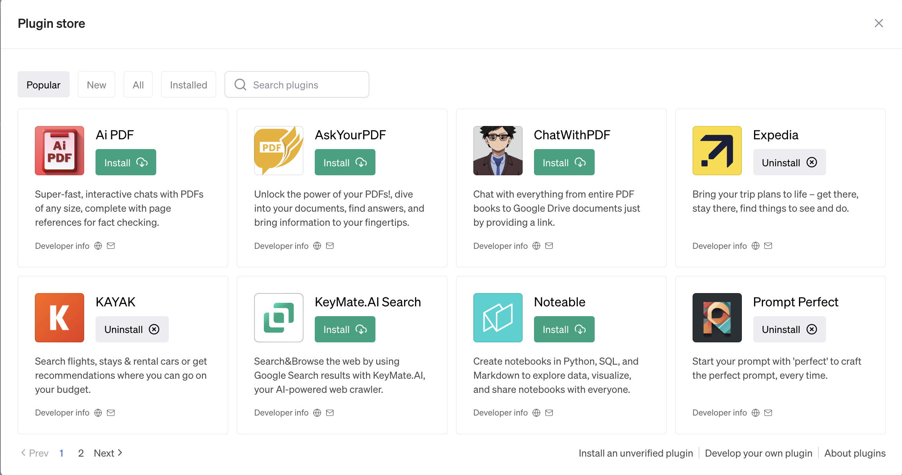Jump to page 2 of plugins
This screenshot has width=902, height=475.
(x=81, y=453)
